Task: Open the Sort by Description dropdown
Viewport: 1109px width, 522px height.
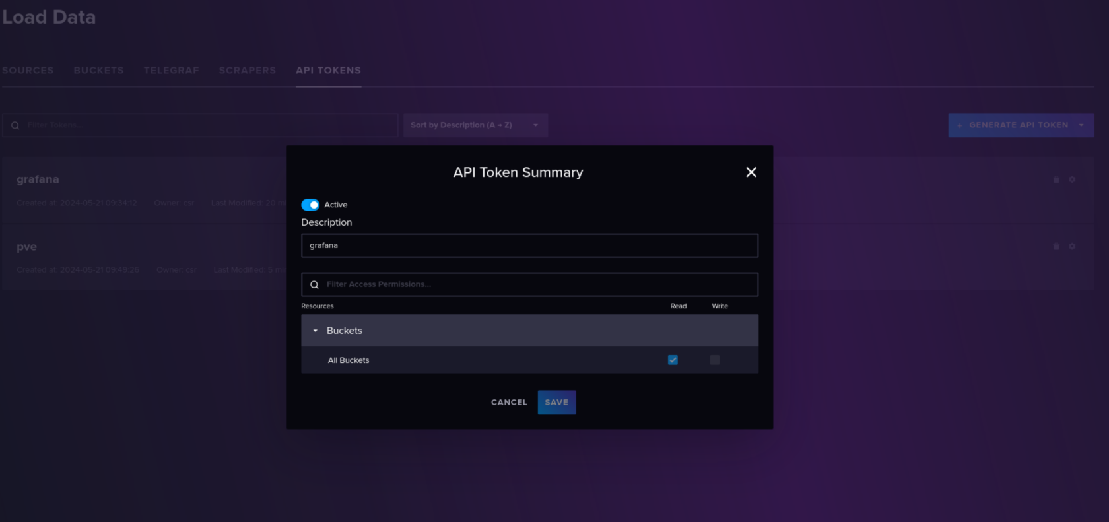Action: click(x=475, y=125)
